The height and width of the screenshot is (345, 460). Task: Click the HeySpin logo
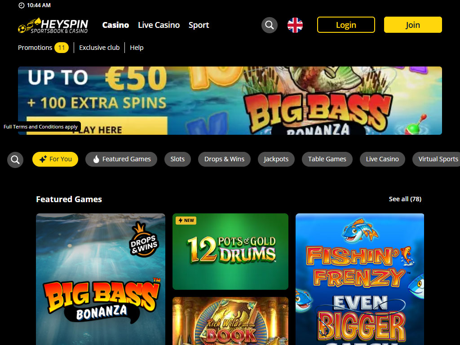[53, 25]
